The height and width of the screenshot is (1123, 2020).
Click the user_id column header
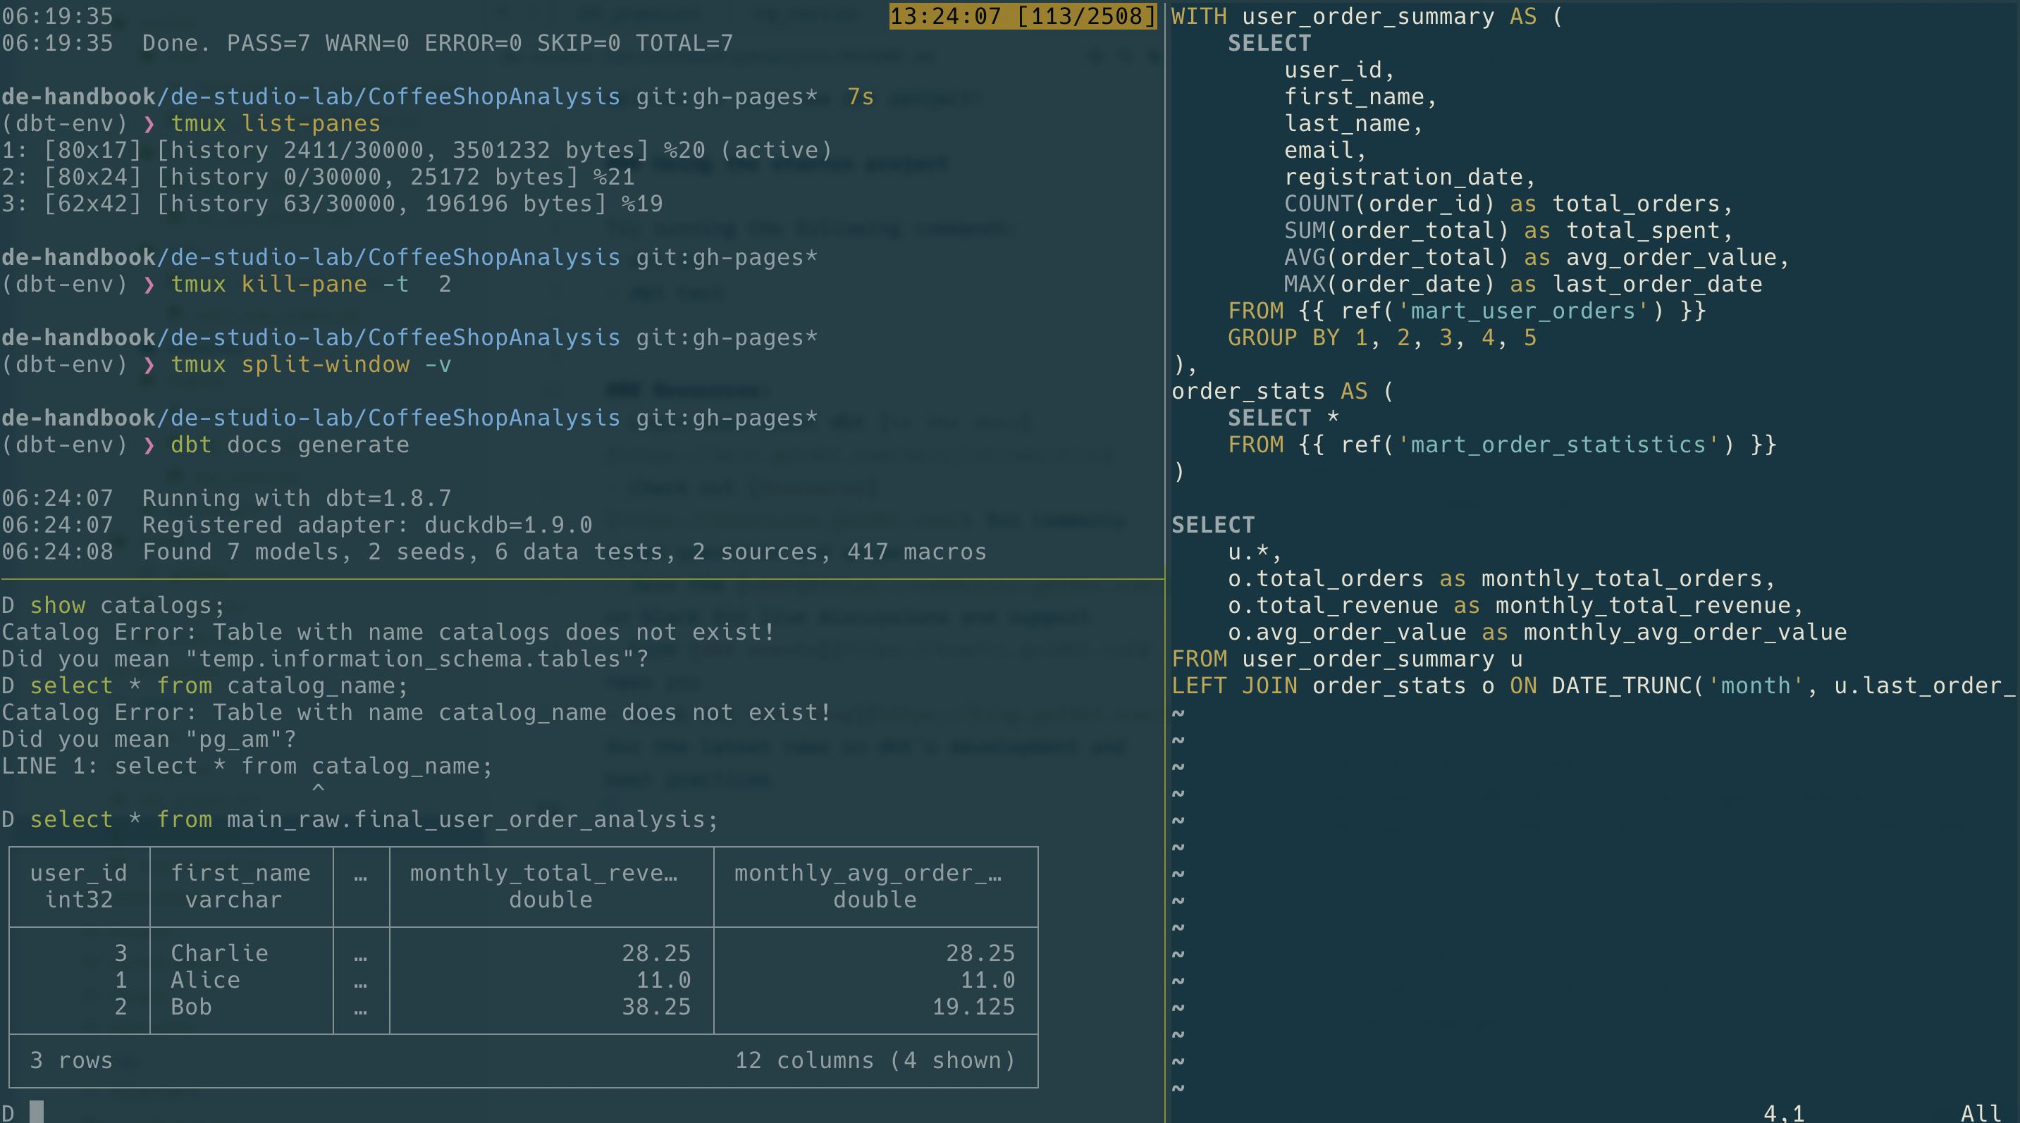coord(78,872)
